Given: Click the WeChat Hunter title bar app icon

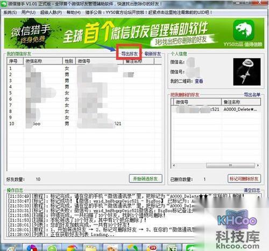Looking at the screenshot, I should (x=4, y=4).
